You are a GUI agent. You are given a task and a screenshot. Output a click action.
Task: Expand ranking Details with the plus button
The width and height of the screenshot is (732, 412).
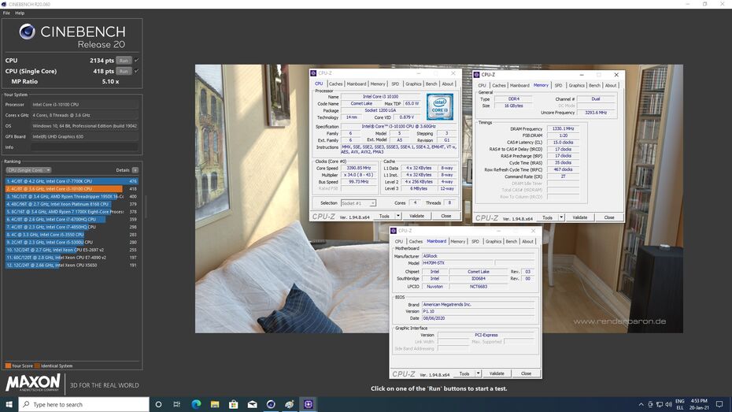[x=135, y=170]
